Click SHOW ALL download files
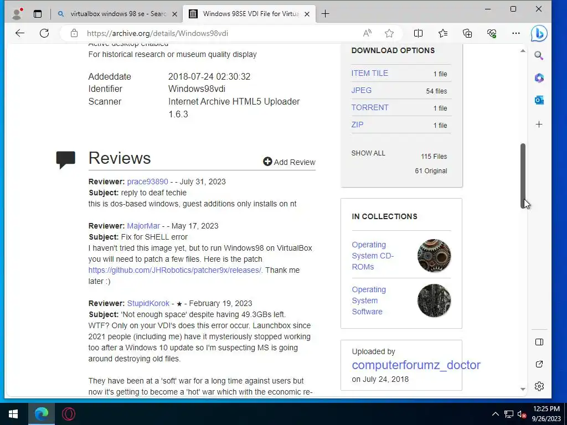This screenshot has height=425, width=567. [x=368, y=153]
